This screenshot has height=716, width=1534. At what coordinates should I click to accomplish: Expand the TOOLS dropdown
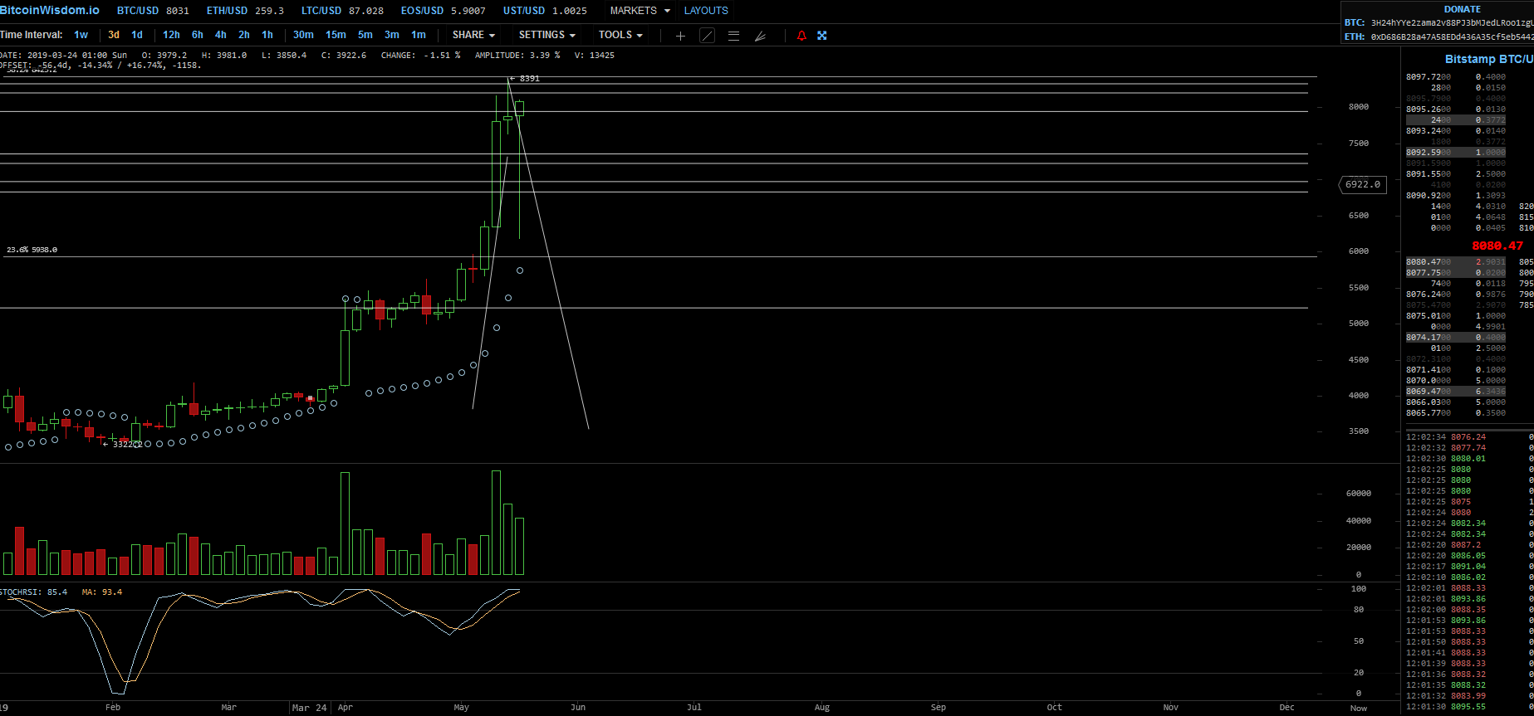(x=620, y=35)
